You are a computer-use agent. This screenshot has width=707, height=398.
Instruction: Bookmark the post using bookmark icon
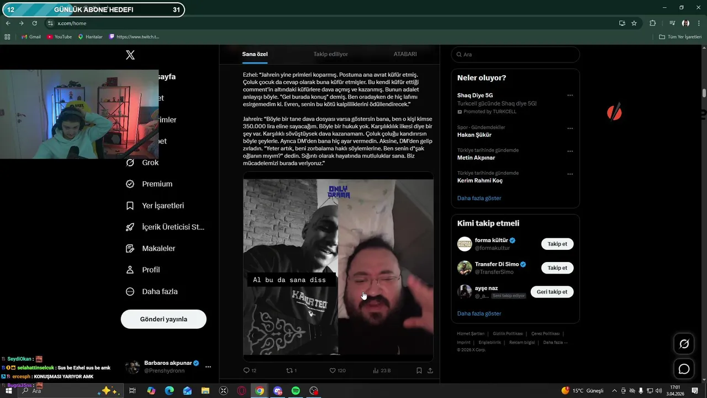[x=419, y=370]
